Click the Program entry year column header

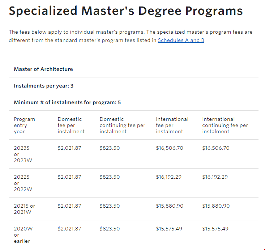24,125
